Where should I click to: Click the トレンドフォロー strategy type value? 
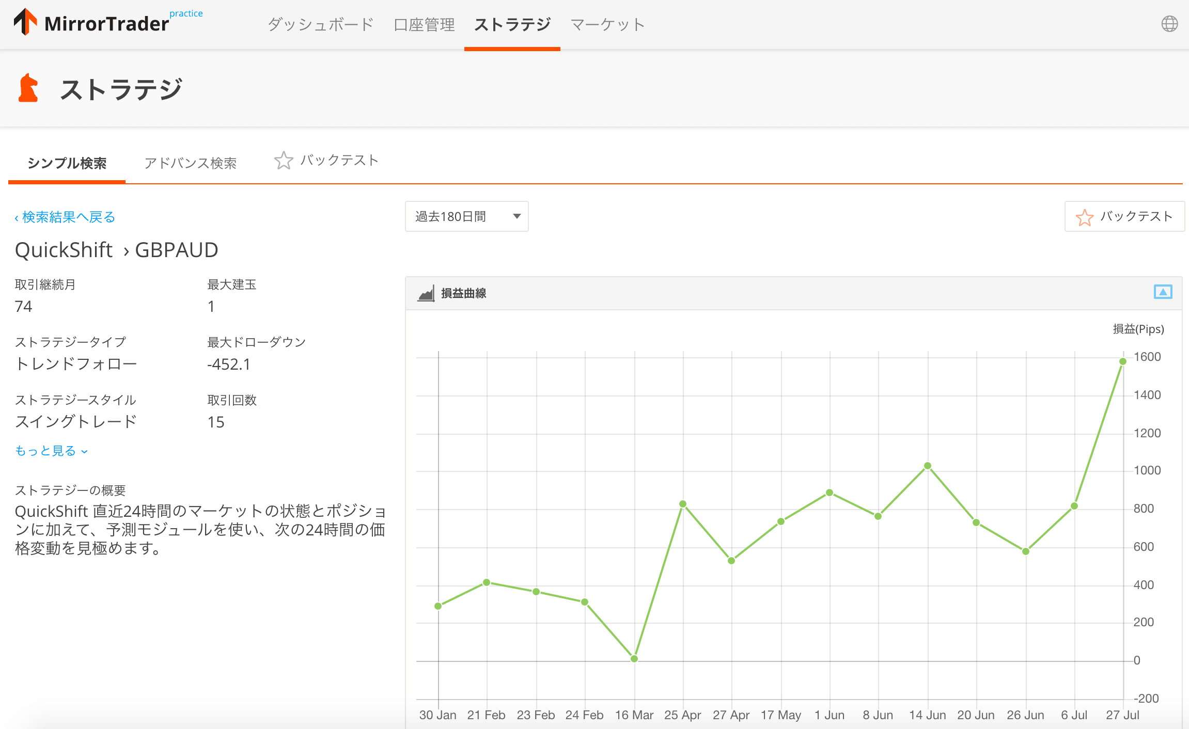click(x=76, y=364)
